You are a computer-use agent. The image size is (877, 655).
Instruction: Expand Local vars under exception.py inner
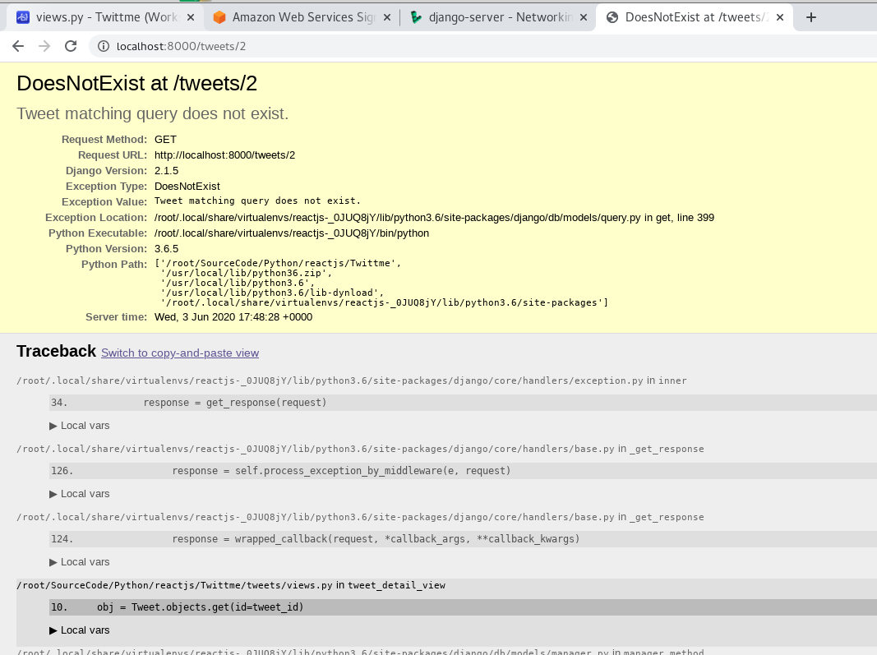click(x=80, y=426)
